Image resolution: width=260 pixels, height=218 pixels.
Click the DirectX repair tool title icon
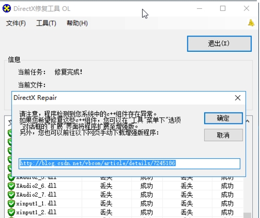click(7, 8)
